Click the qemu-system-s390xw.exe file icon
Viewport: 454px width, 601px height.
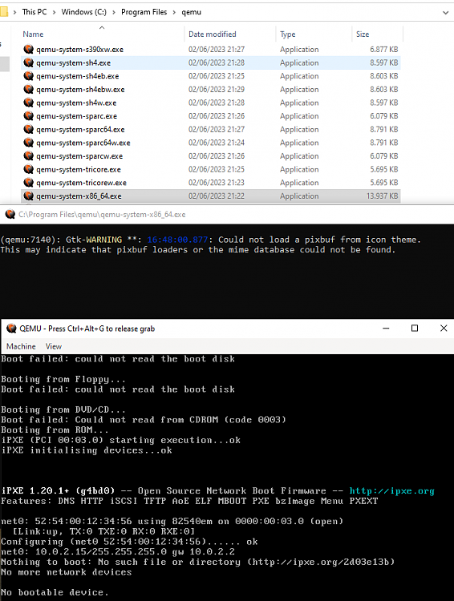click(28, 49)
